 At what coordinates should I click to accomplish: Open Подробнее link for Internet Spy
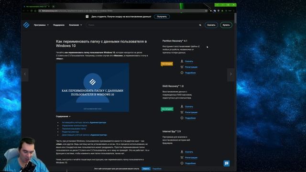[190, 163]
